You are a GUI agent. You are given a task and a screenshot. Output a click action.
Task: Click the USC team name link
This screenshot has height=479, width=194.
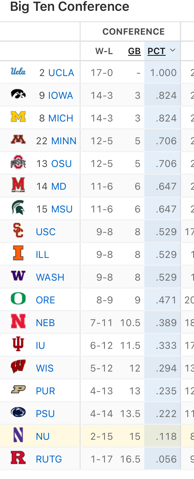tap(46, 232)
